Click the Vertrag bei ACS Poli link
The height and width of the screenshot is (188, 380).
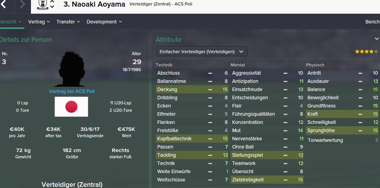click(x=71, y=91)
